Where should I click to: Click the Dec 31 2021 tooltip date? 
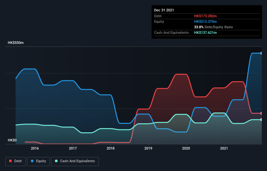coord(164,10)
